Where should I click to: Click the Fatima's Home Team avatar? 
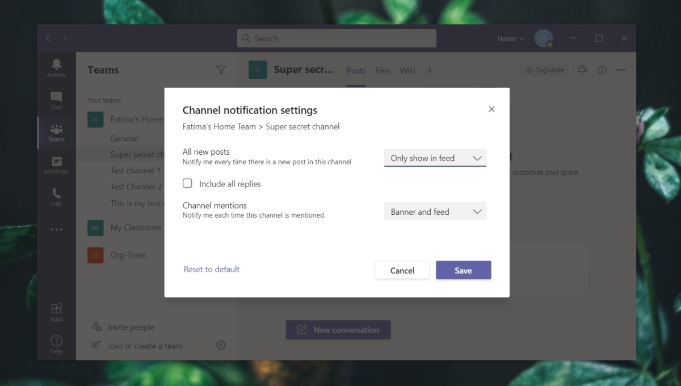(95, 119)
